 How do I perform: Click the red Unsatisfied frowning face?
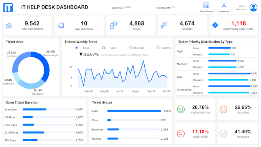pyautogui.click(x=181, y=134)
